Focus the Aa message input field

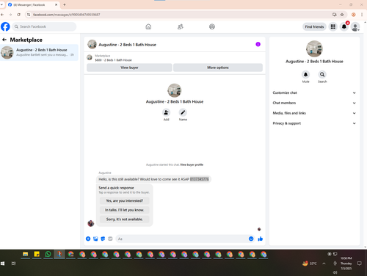pos(182,239)
